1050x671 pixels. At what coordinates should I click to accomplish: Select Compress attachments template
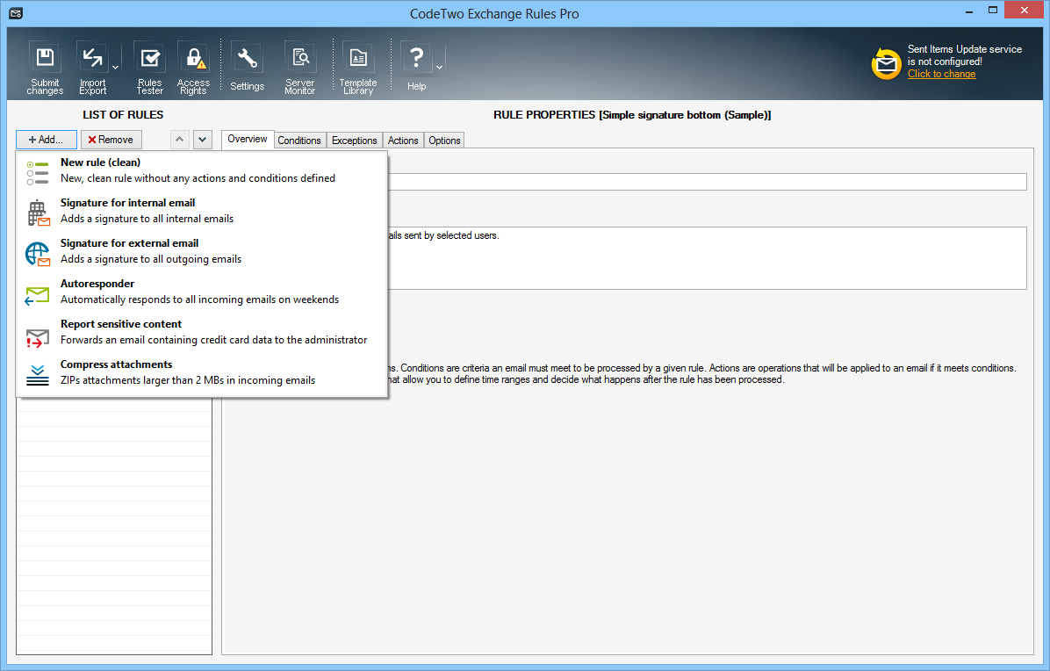[x=202, y=372]
